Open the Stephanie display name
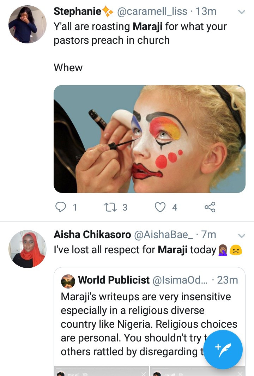This screenshot has height=376, width=254. (x=78, y=12)
